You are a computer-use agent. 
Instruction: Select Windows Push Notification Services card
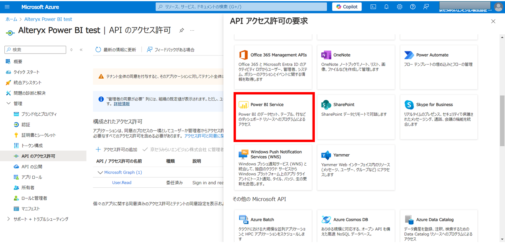click(x=273, y=168)
